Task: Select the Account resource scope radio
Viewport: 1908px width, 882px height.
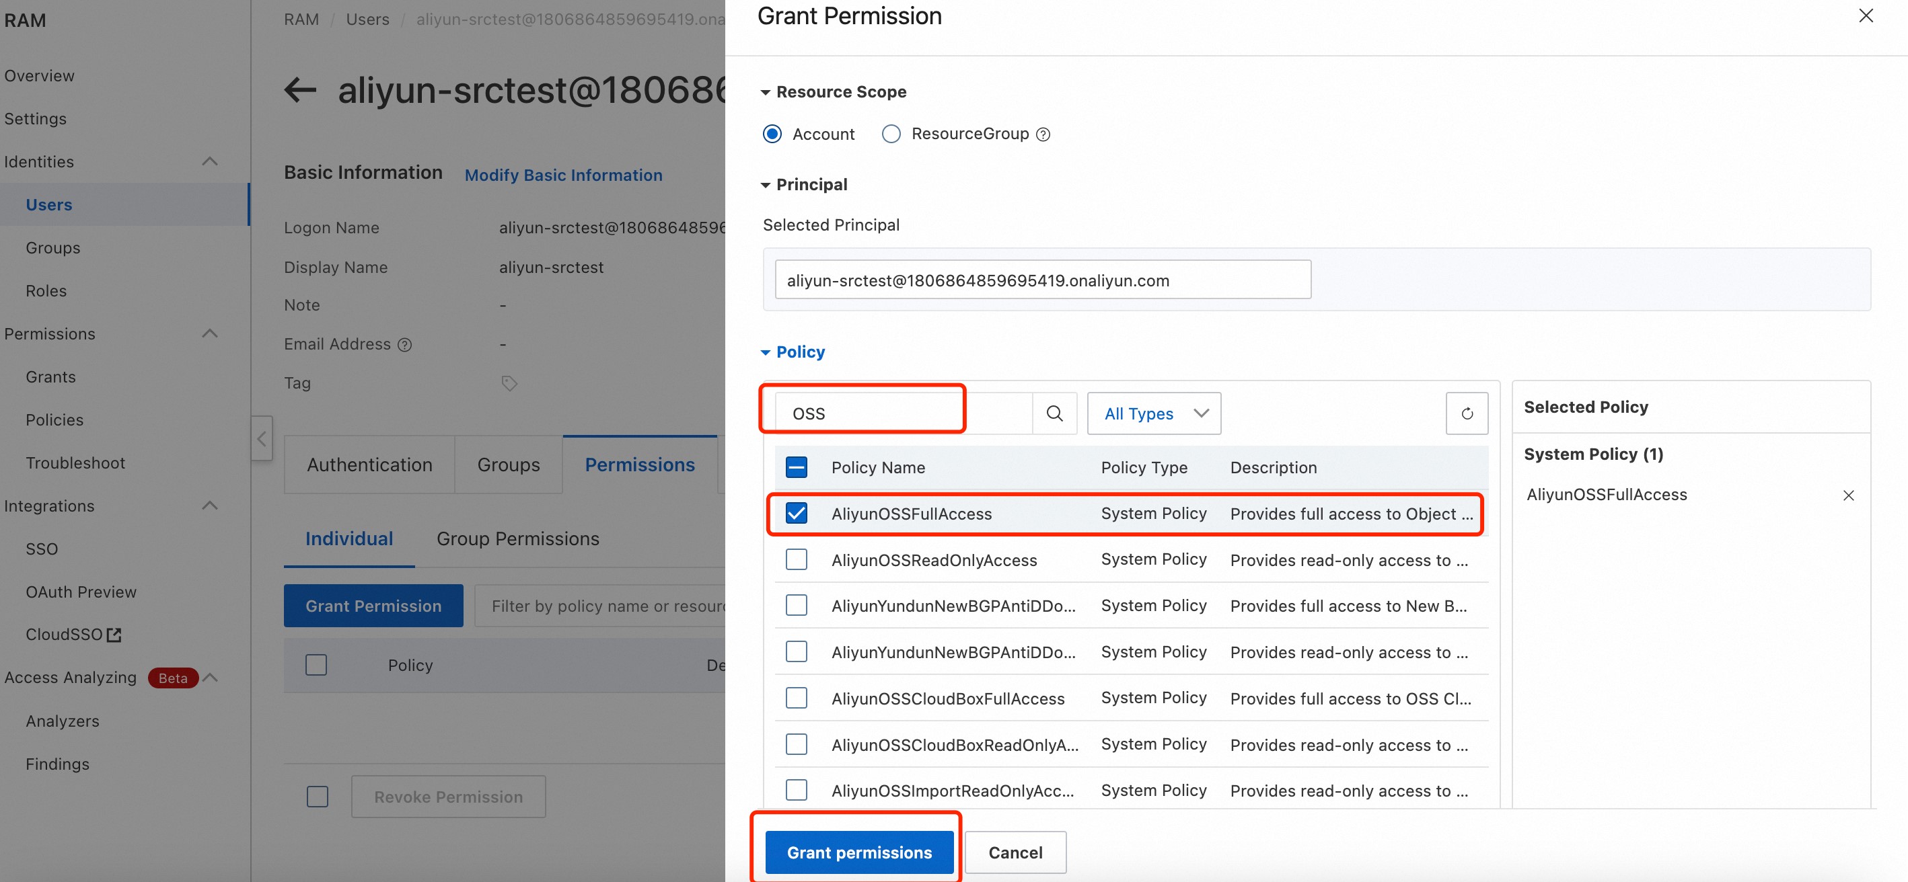Action: pyautogui.click(x=772, y=134)
